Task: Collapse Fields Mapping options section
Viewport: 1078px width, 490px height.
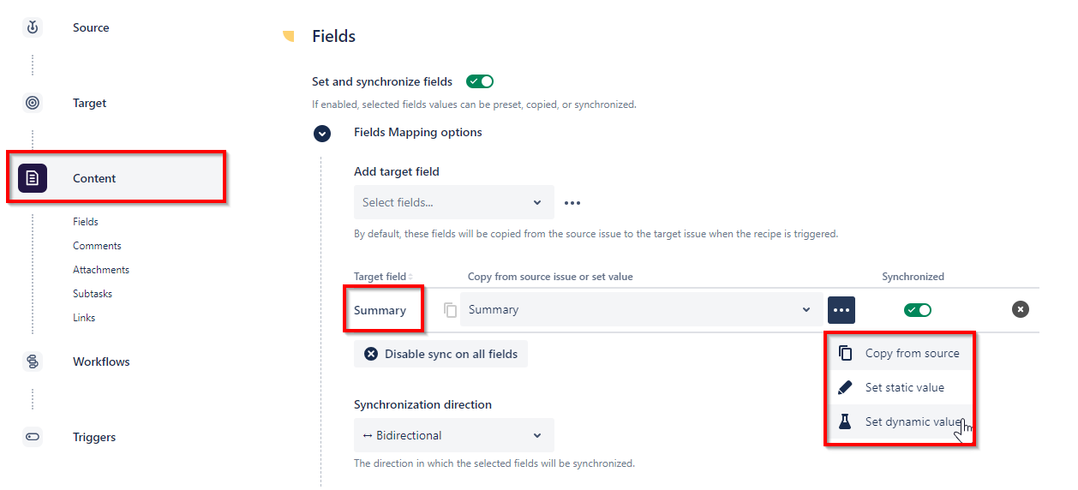Action: 322,133
